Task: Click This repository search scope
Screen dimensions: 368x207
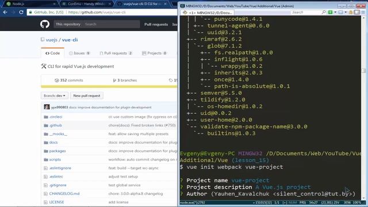Action: pos(68,24)
